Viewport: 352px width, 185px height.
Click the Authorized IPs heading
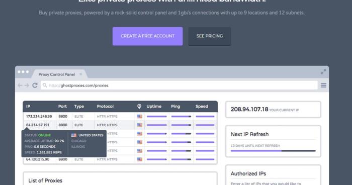(x=248, y=173)
